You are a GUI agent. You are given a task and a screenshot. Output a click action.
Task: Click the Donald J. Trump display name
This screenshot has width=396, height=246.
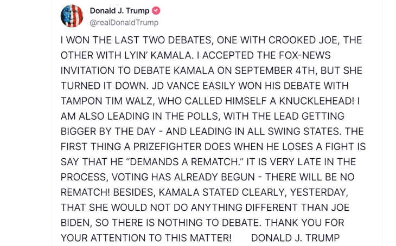click(119, 11)
